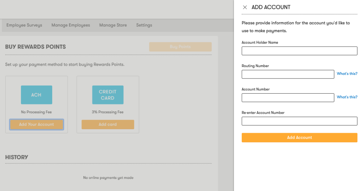This screenshot has width=364, height=191.
Task: Select the Credit Card payment tile
Action: [x=108, y=95]
